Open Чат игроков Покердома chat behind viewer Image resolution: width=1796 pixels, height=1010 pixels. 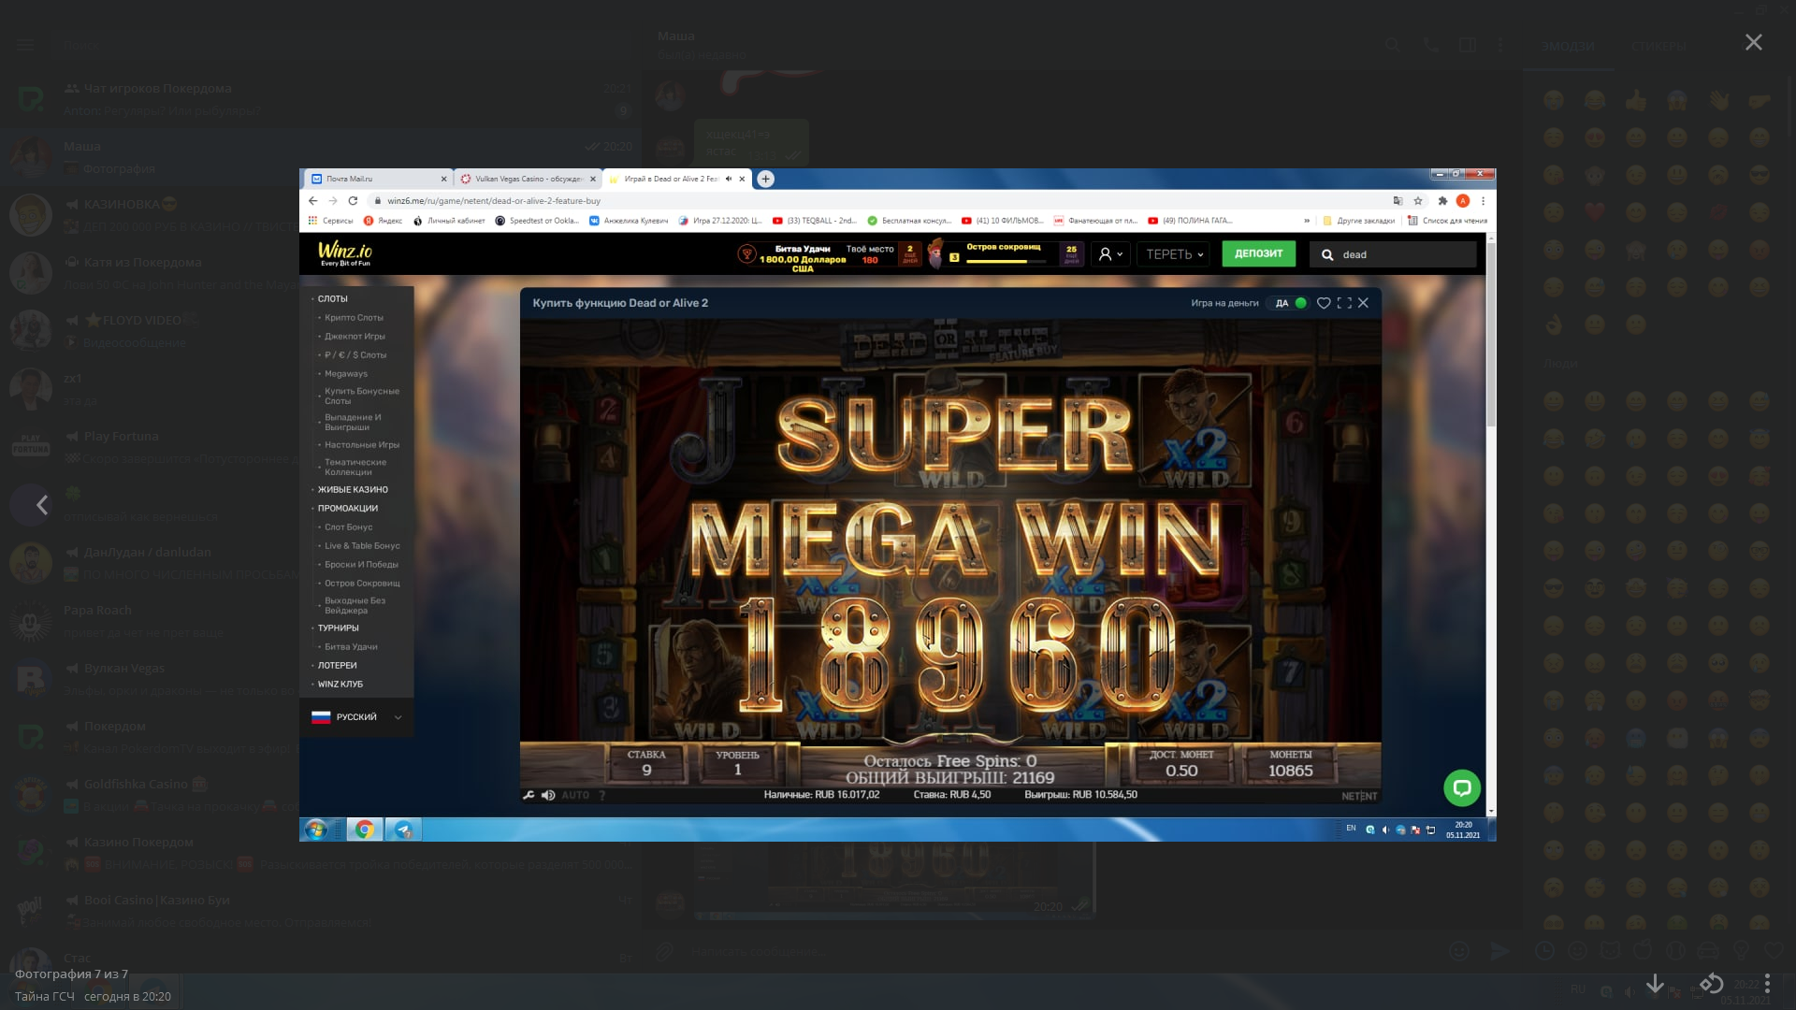coord(321,99)
